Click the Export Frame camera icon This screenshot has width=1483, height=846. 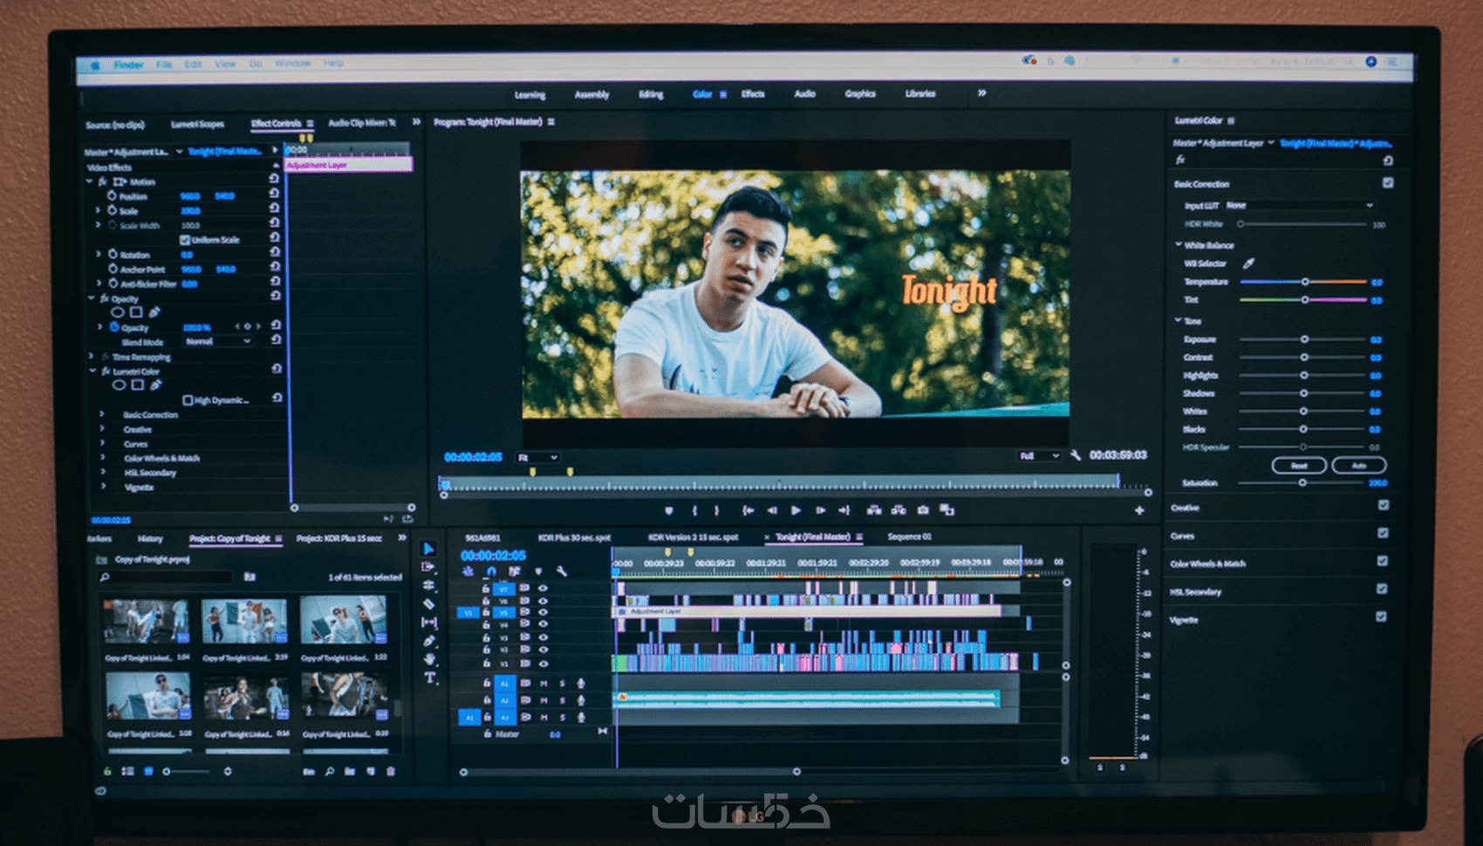pyautogui.click(x=923, y=510)
